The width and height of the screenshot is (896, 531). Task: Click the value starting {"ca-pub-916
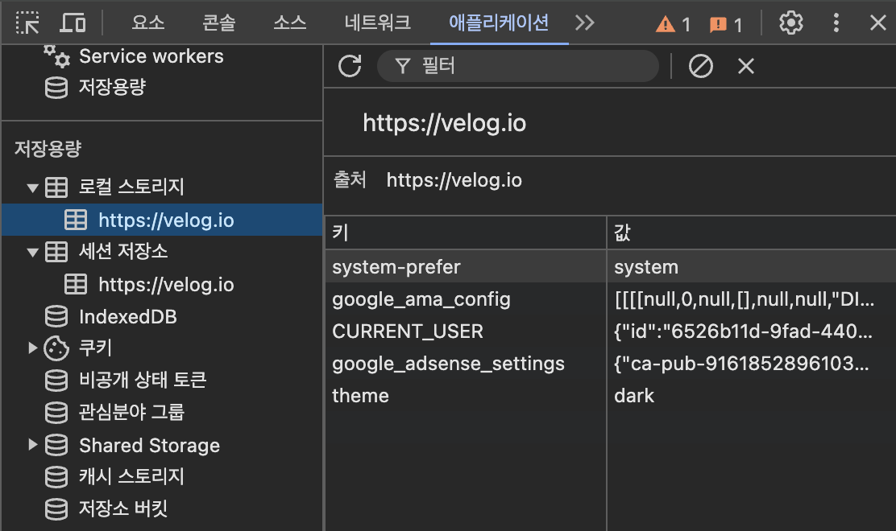751,364
